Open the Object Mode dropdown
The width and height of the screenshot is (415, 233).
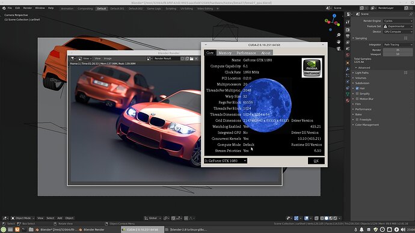click(22, 218)
